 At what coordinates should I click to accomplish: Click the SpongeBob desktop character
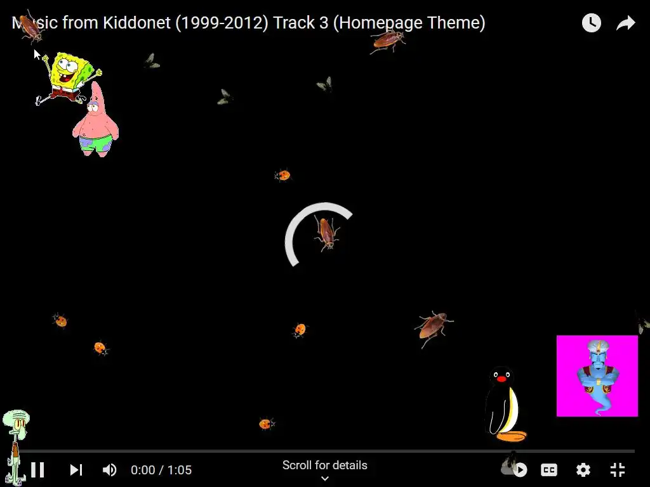68,78
